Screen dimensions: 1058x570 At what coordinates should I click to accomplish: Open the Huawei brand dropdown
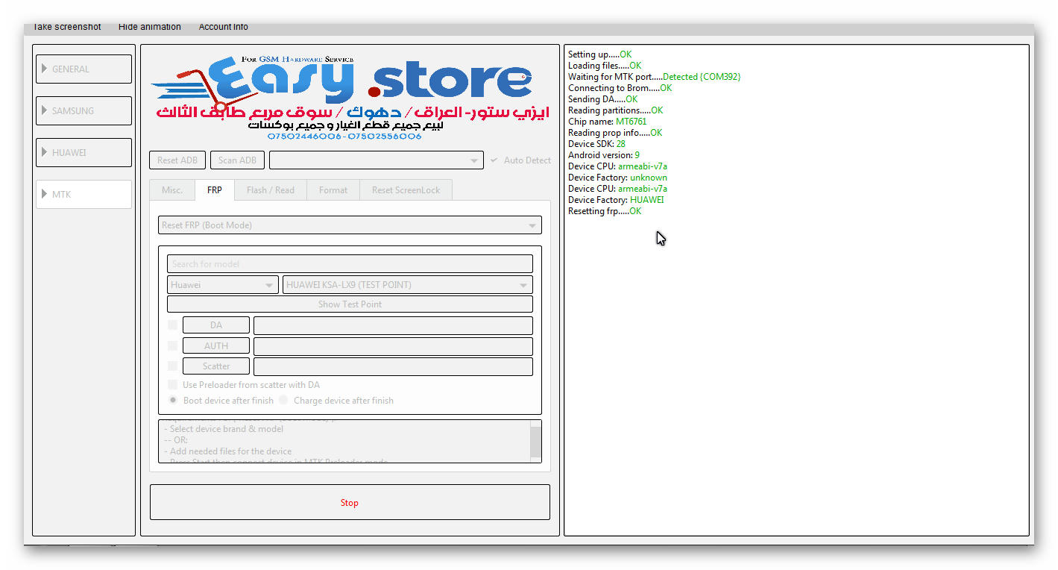click(x=223, y=285)
